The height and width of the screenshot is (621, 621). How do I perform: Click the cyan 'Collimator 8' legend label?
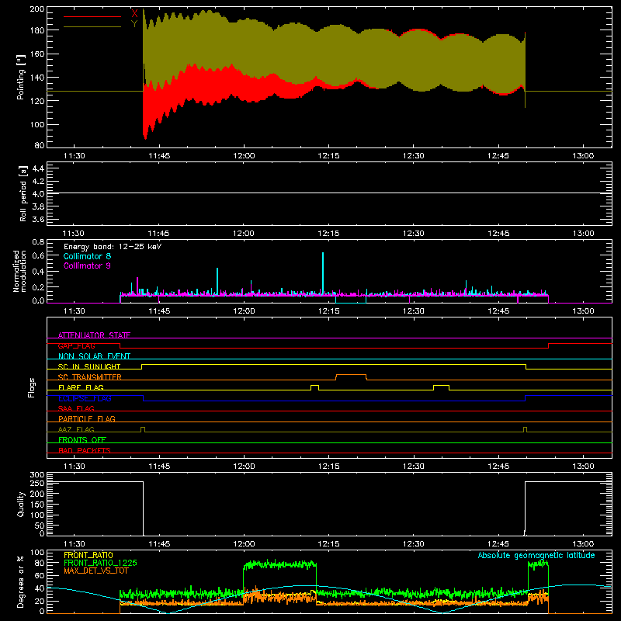[87, 256]
